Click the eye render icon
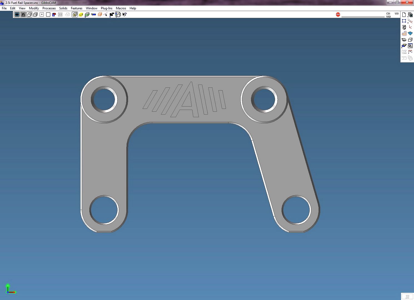The image size is (414, 300). [404, 40]
